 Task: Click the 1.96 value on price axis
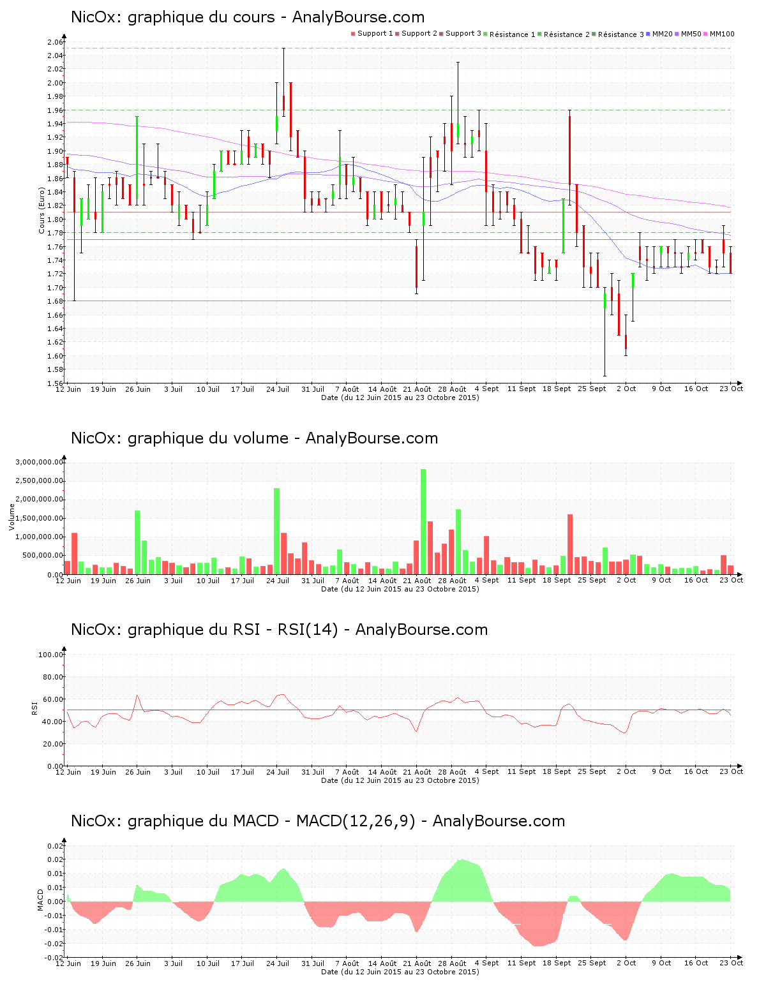pos(55,110)
